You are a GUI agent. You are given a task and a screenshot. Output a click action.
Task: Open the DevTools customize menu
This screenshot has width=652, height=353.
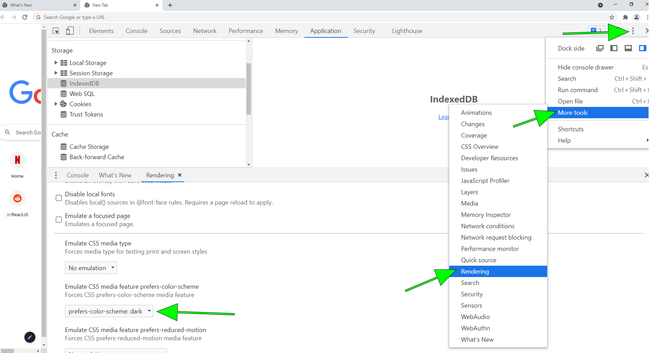pyautogui.click(x=633, y=31)
